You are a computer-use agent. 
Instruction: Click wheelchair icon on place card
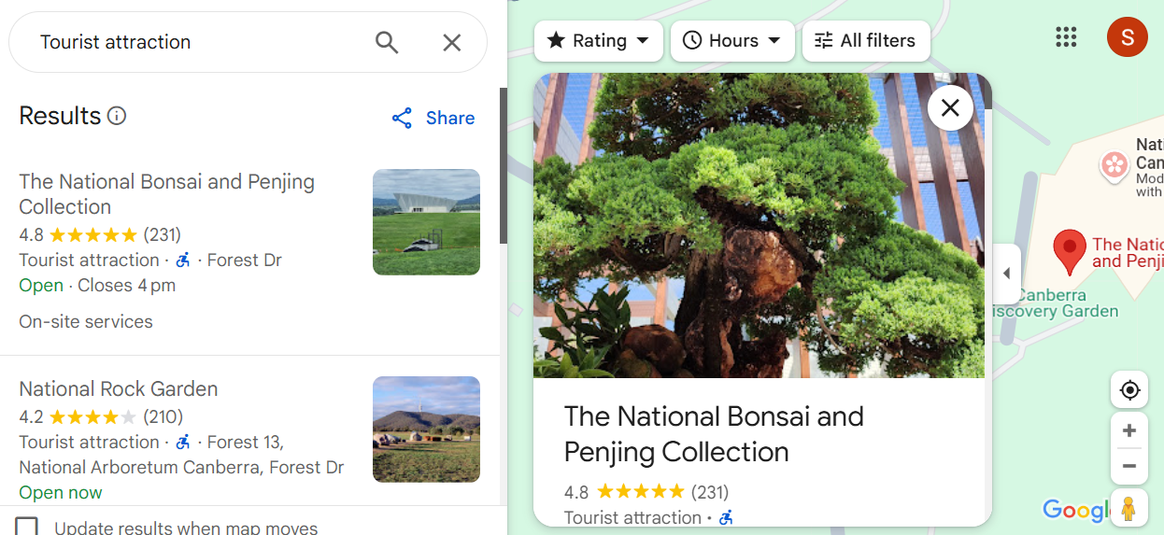tap(726, 517)
